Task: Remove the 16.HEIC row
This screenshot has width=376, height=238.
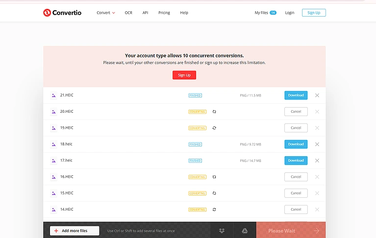Action: pyautogui.click(x=317, y=177)
